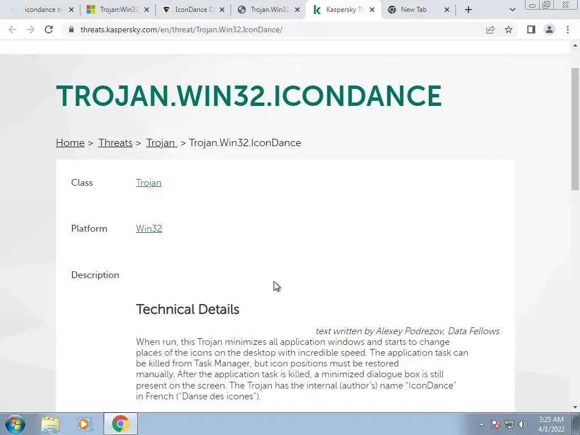
Task: Click the scrollbar up arrow
Action: (x=575, y=45)
